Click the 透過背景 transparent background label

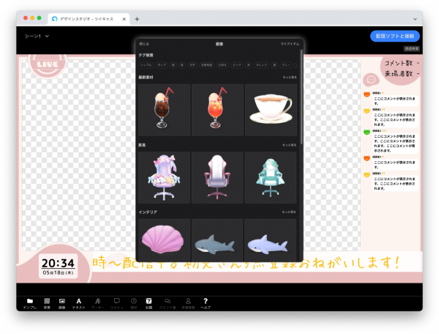click(411, 49)
